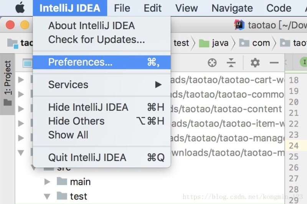Open the Navigate menu
Image resolution: width=307 pixels, height=204 pixels.
232,8
